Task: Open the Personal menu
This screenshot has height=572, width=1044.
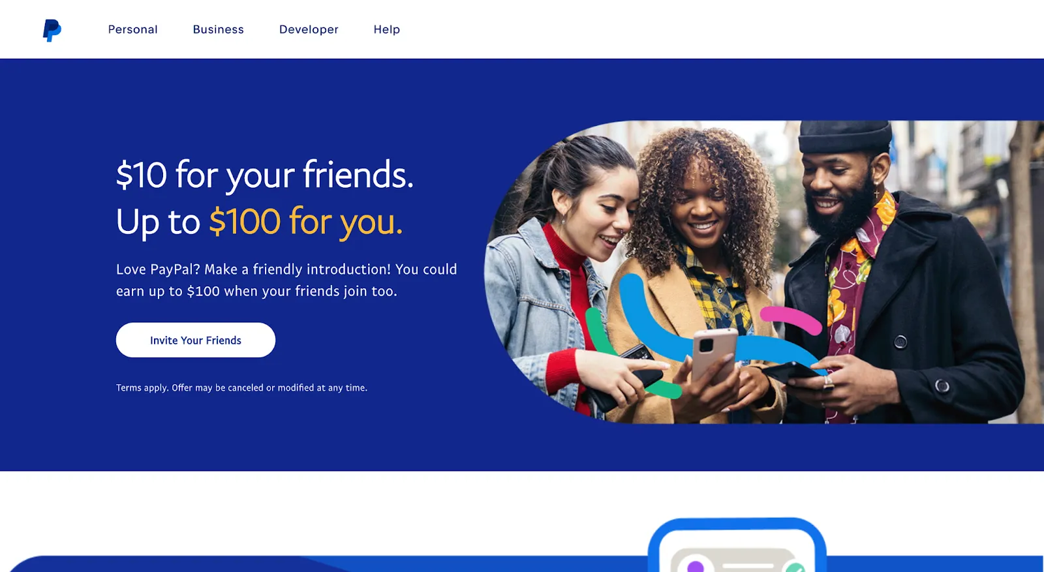Action: (x=132, y=29)
